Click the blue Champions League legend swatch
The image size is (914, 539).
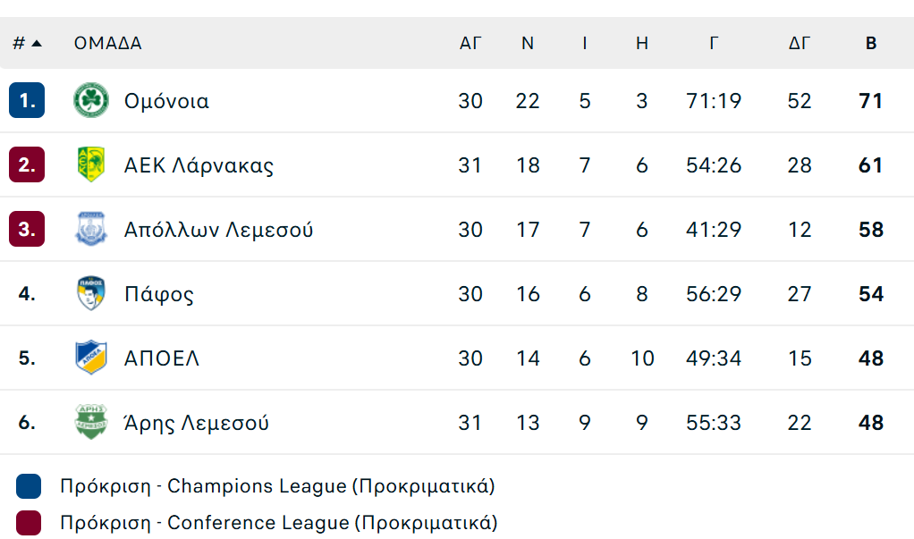click(x=29, y=486)
